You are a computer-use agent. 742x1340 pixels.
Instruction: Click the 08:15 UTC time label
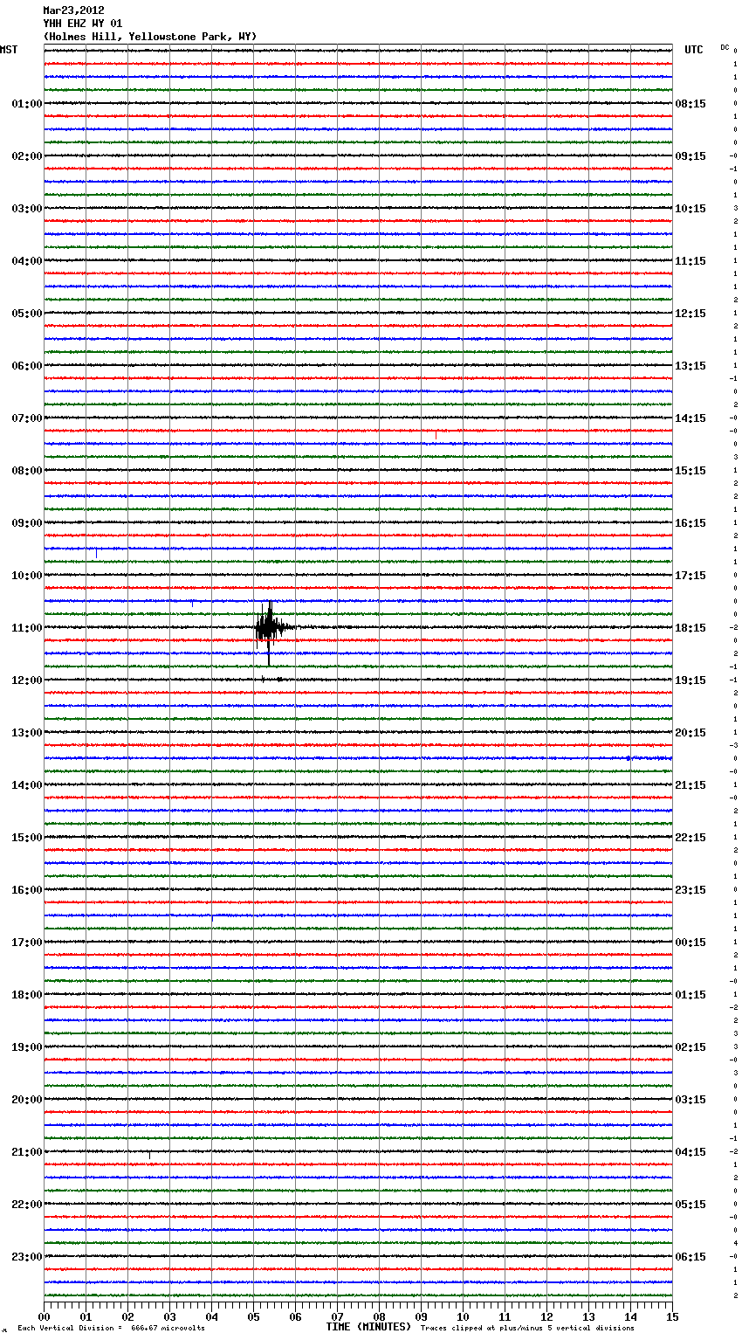pos(690,104)
